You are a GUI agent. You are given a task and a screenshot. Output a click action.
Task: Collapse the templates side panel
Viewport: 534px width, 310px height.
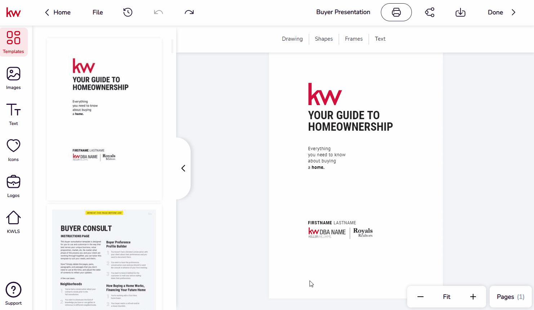pos(183,168)
